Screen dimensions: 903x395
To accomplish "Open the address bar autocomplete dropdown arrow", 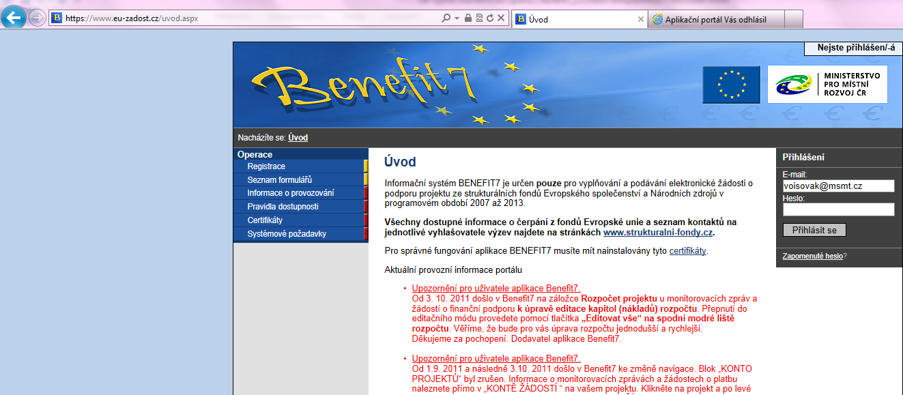I will tap(456, 18).
